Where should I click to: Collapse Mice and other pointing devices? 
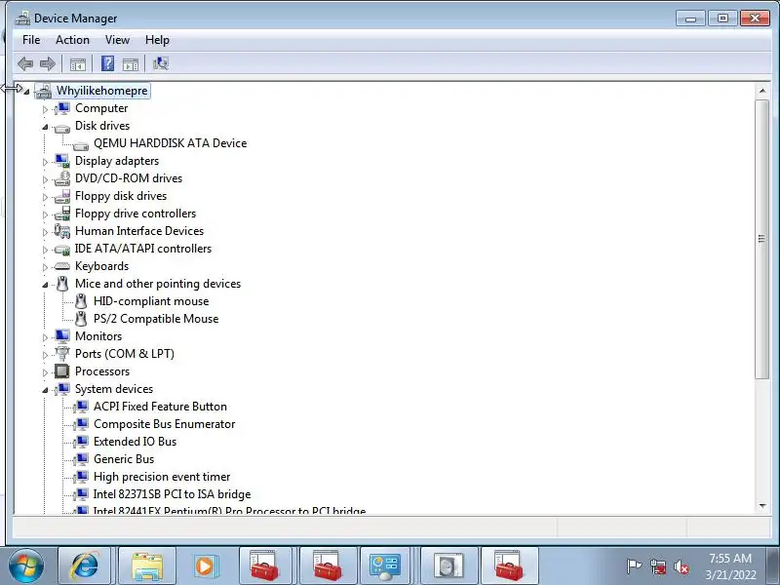(45, 285)
